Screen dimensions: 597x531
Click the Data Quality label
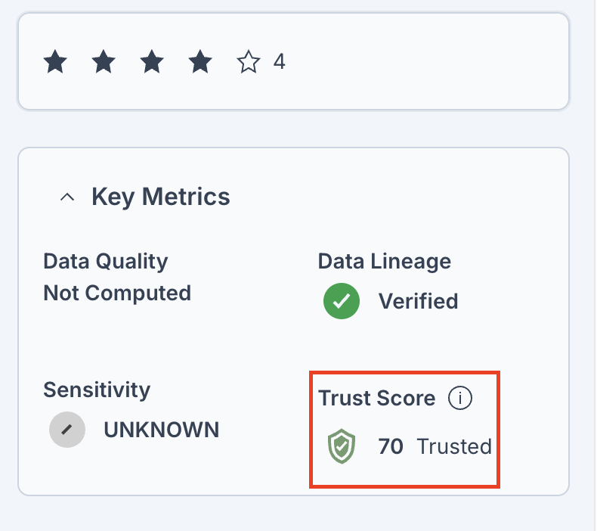click(106, 262)
